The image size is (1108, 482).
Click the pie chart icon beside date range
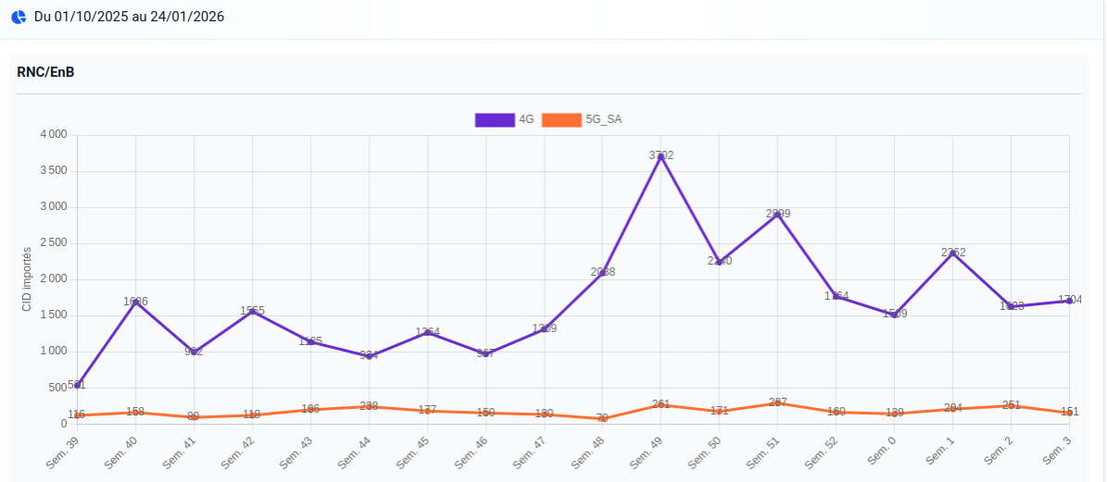(x=19, y=17)
